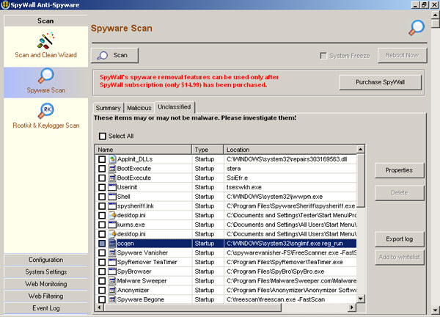Click location tseswkh.exe in Userinit row

[244, 187]
